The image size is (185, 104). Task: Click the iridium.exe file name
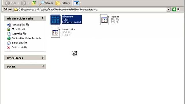[x=68, y=16]
